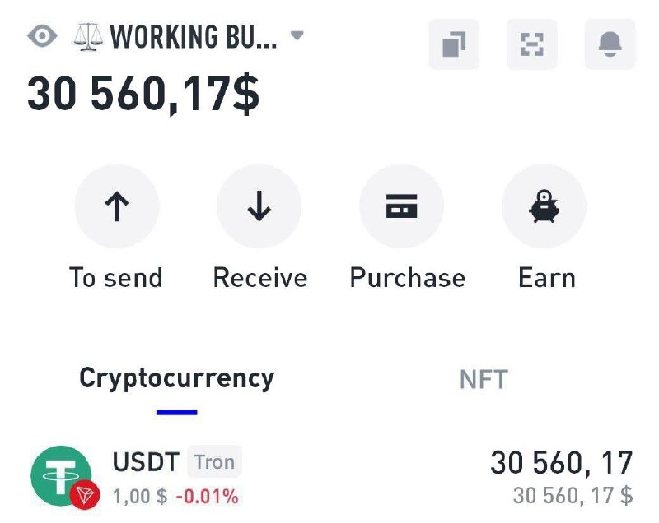Click the grey USDT fiat value on right
This screenshot has height=523, width=659.
coord(572,496)
